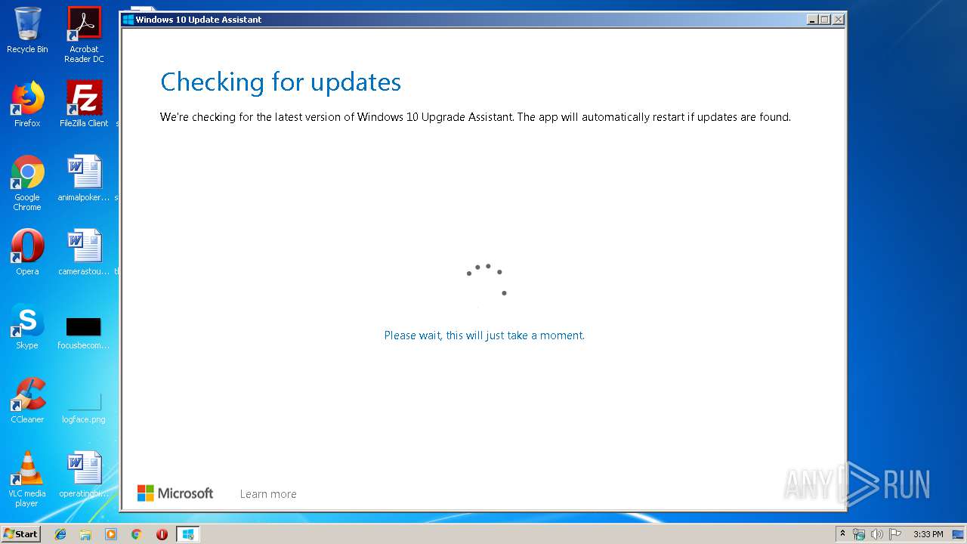Launch FileZilla Client shortcut
This screenshot has width=967, height=544.
tap(84, 104)
